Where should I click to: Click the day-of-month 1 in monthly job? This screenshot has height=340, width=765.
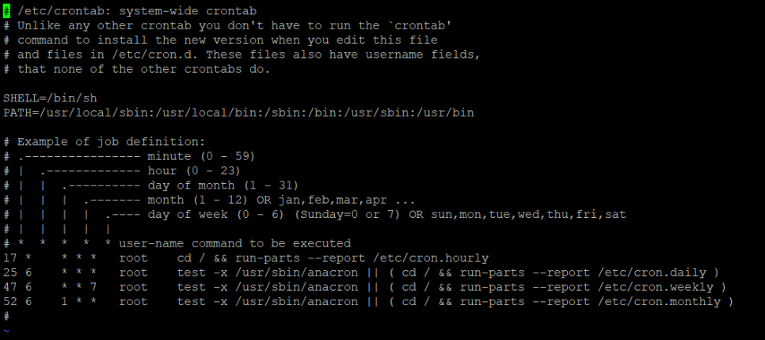pyautogui.click(x=64, y=302)
